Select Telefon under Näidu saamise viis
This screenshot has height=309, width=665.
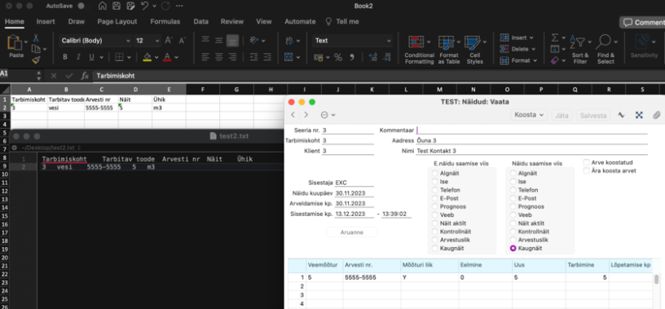coord(513,190)
